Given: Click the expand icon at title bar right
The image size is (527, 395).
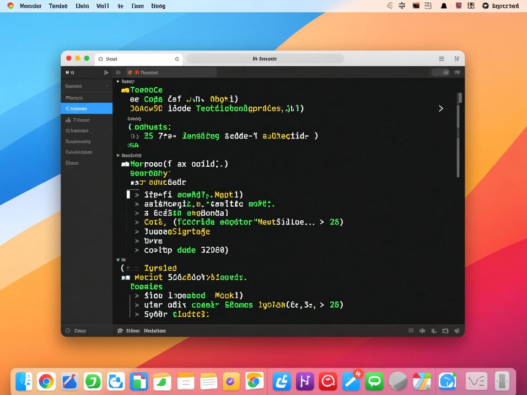Looking at the screenshot, I should click(x=457, y=59).
